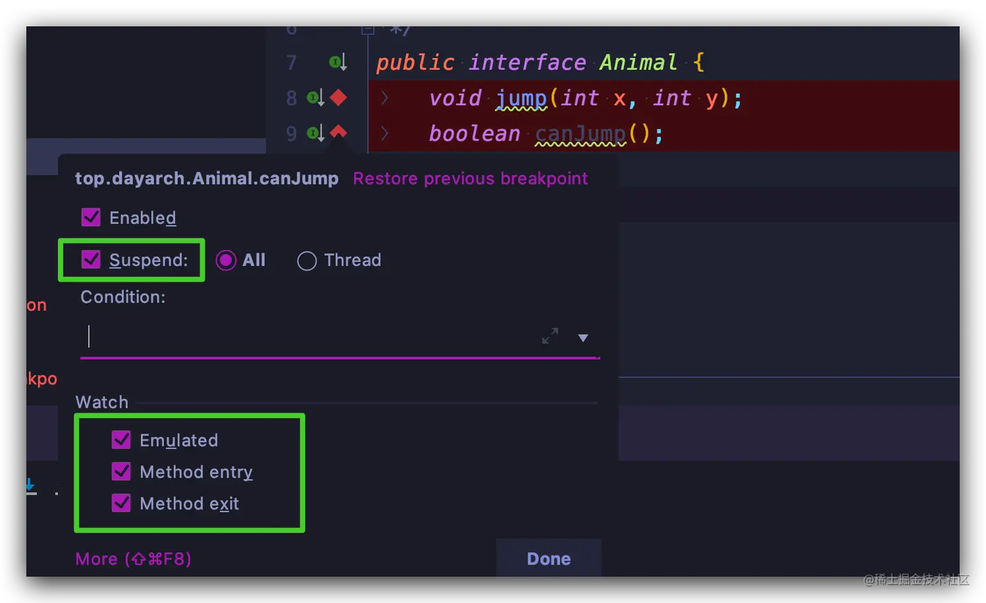Uncheck the Enabled checkbox
This screenshot has height=603, width=986.
[x=91, y=217]
